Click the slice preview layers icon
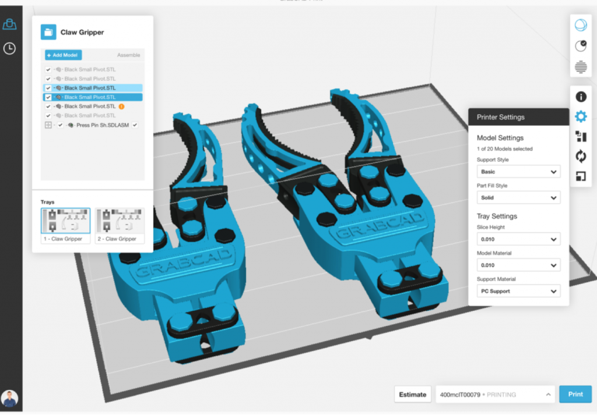The width and height of the screenshot is (597, 415). pos(581,67)
